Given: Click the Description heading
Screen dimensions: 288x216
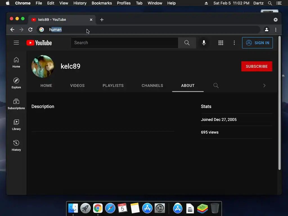Looking at the screenshot, I should point(43,107).
